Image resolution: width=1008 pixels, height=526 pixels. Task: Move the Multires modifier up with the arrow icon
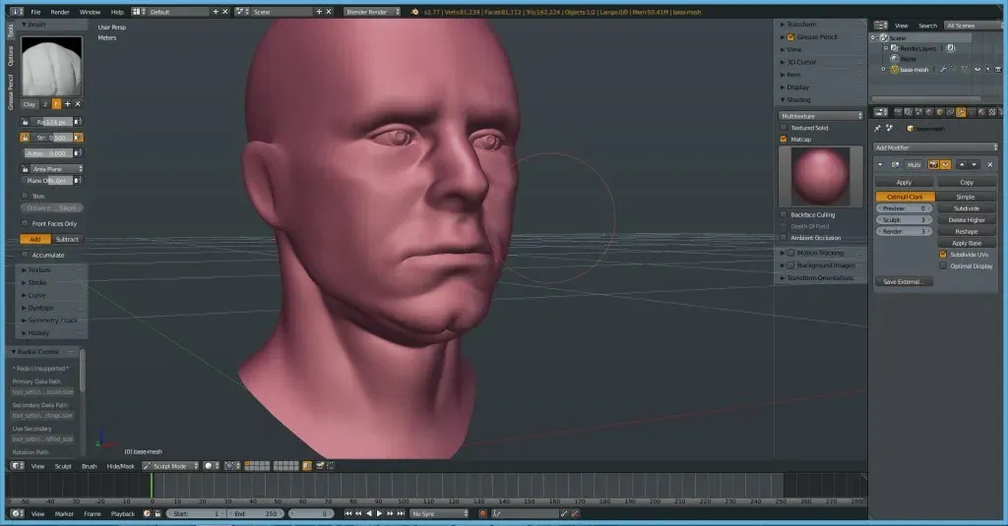(x=962, y=164)
